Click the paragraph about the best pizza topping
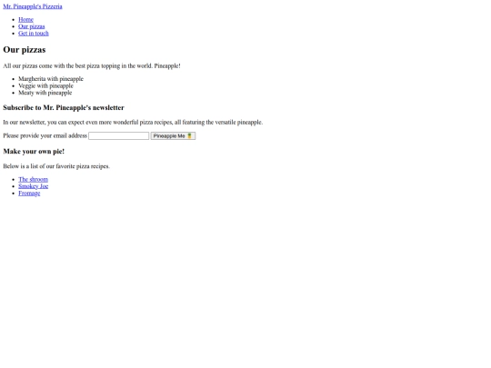Image resolution: width=491 pixels, height=368 pixels. [92, 65]
